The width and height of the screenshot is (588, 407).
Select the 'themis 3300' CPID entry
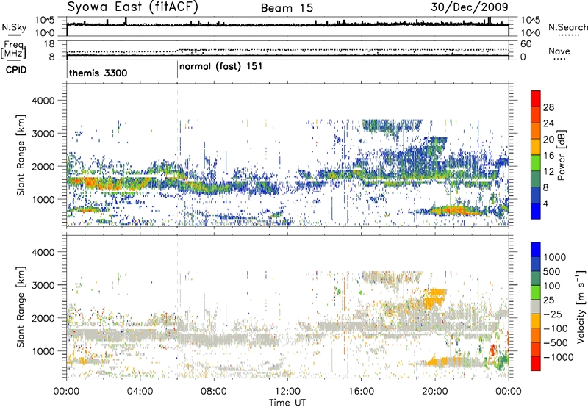(98, 73)
